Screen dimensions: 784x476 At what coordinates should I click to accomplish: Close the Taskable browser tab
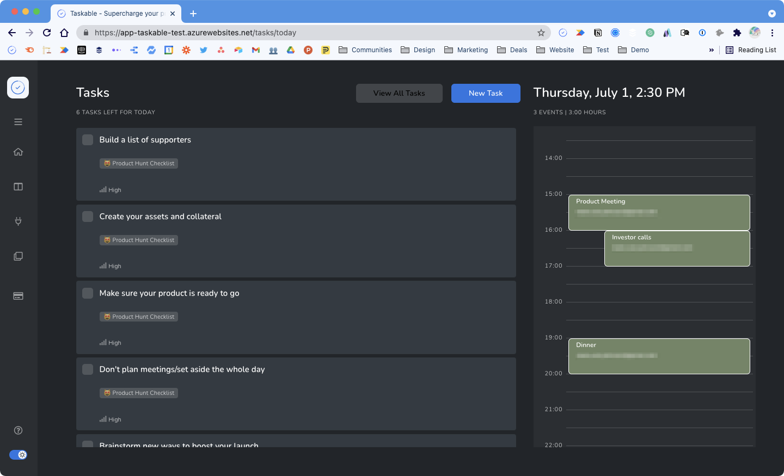(x=173, y=14)
